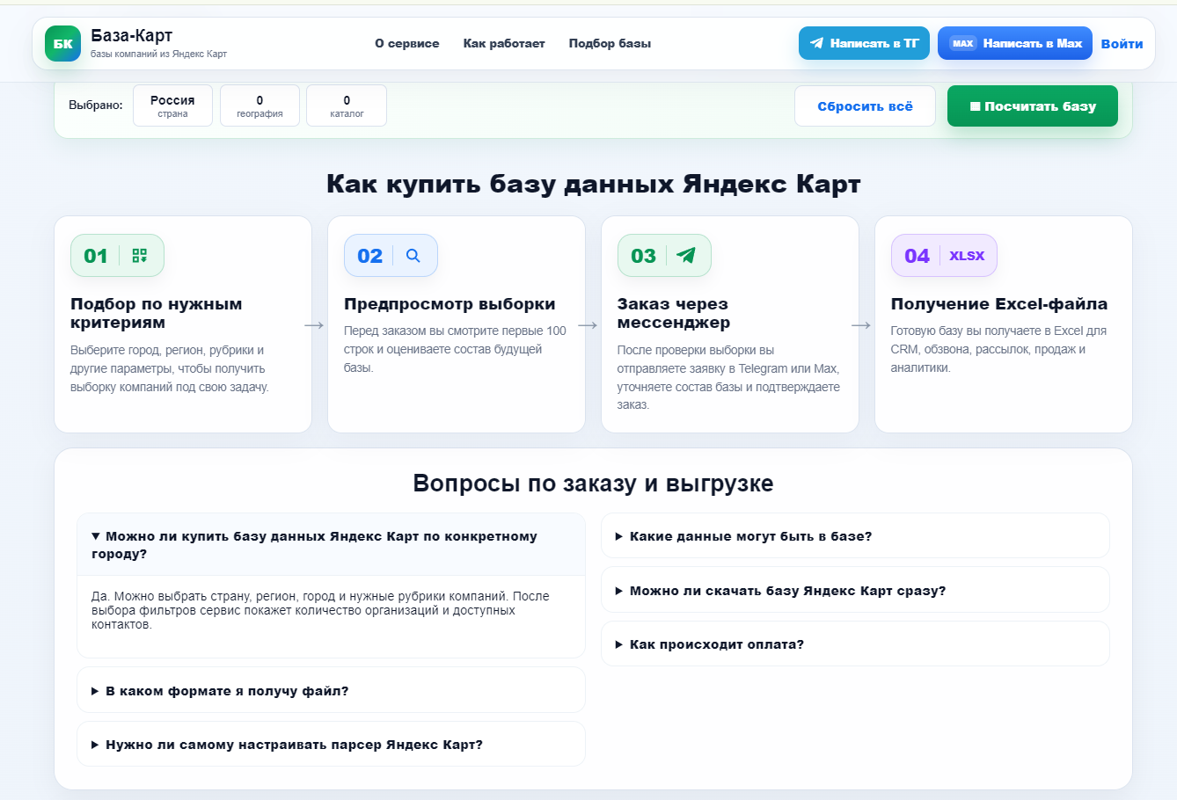Click the Выбрано: label

[96, 105]
